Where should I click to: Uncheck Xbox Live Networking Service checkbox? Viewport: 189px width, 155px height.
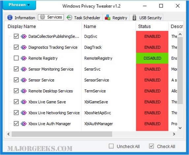(x=16, y=113)
